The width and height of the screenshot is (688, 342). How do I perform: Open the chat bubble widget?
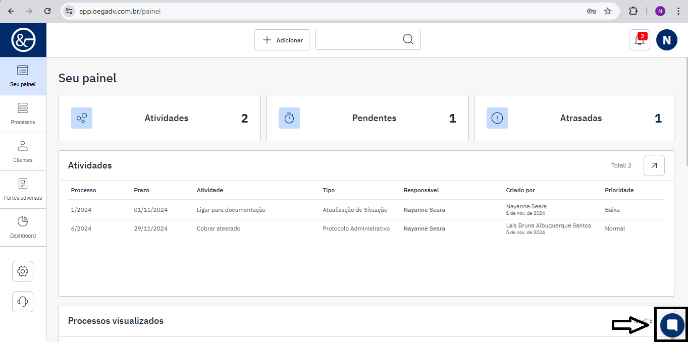pos(672,324)
